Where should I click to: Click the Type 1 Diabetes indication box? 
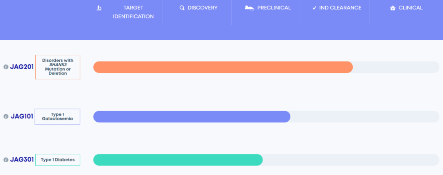tap(58, 160)
